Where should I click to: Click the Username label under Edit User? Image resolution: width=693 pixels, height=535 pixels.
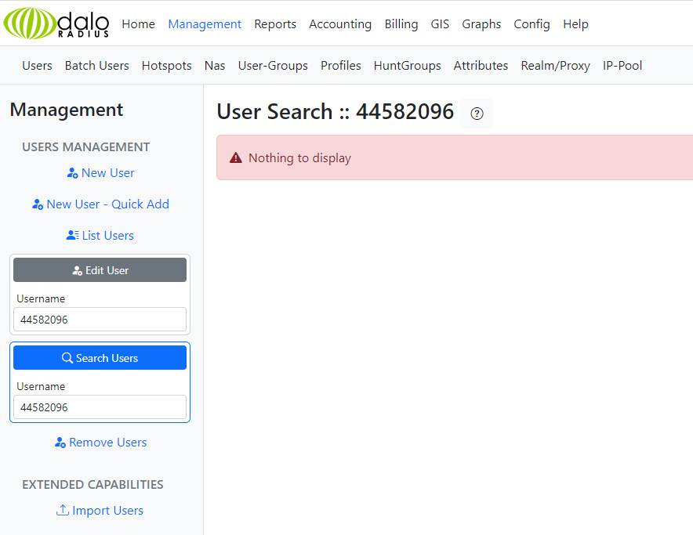pyautogui.click(x=41, y=298)
